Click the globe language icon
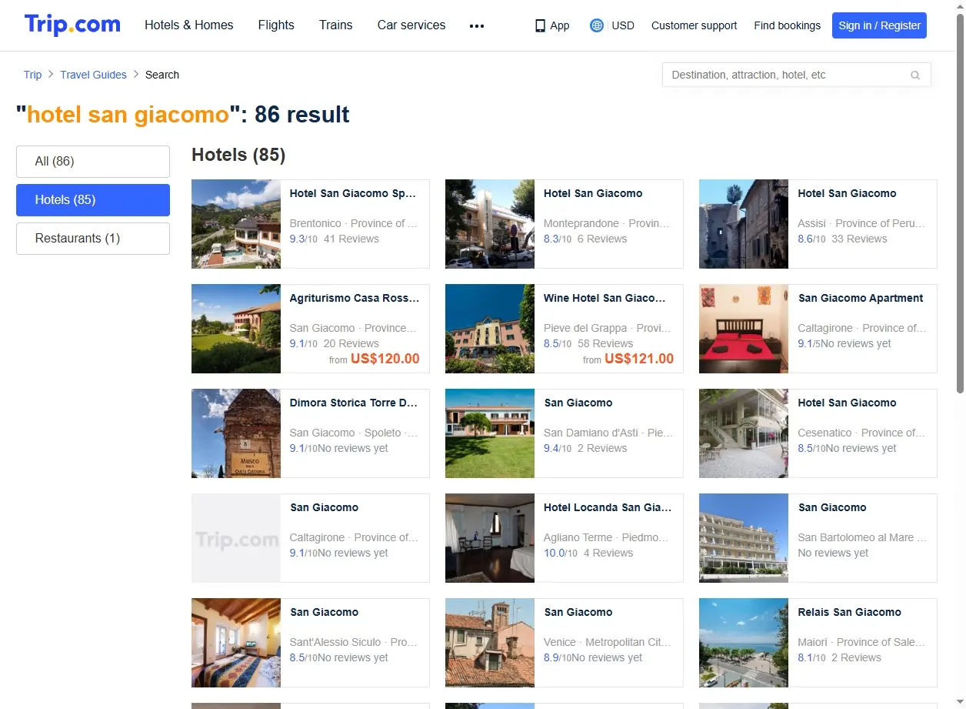The width and height of the screenshot is (966, 709). click(597, 25)
